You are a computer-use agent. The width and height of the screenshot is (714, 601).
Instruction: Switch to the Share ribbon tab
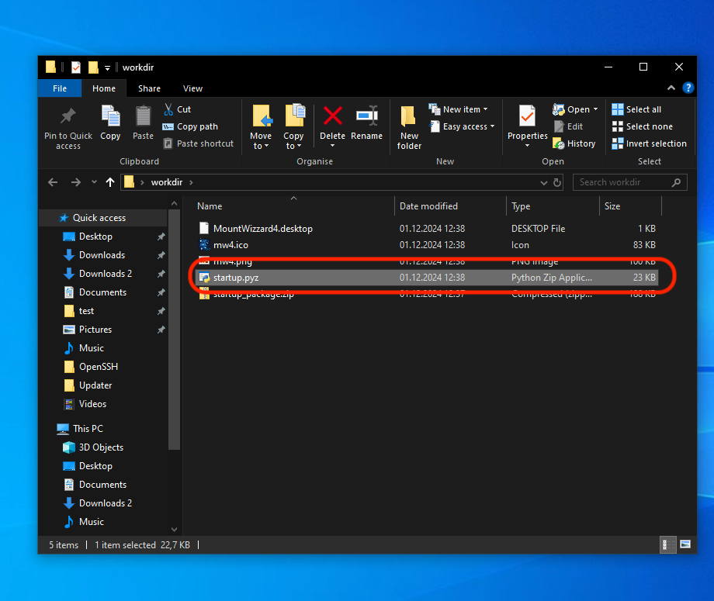pos(149,88)
